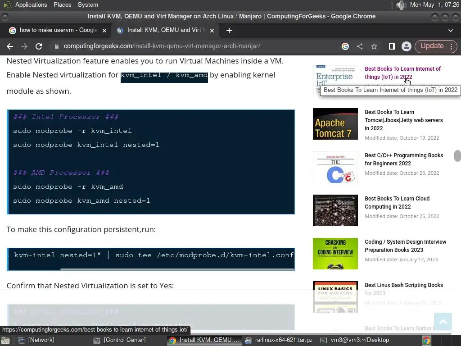Screen dimensions: 461x346
Task: Bookmark this page with the star
Action: (374, 46)
